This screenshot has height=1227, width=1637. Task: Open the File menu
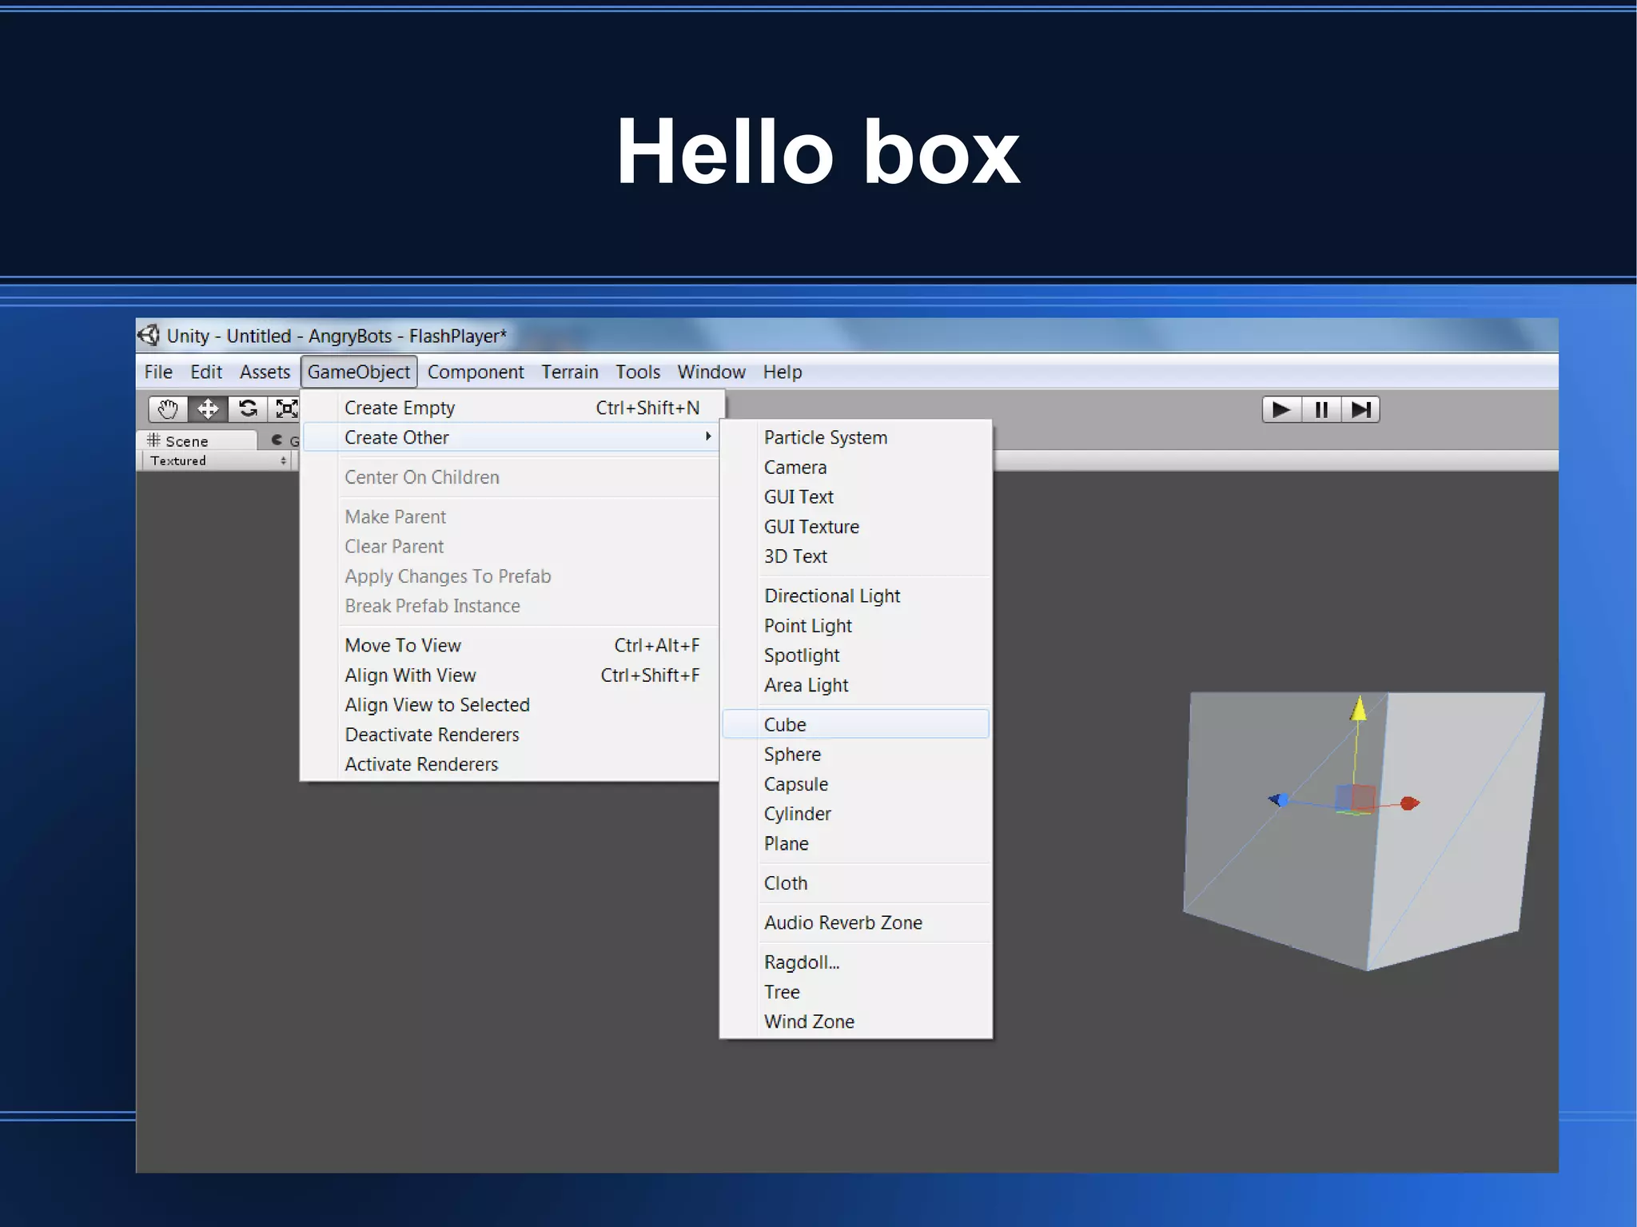[x=158, y=372]
